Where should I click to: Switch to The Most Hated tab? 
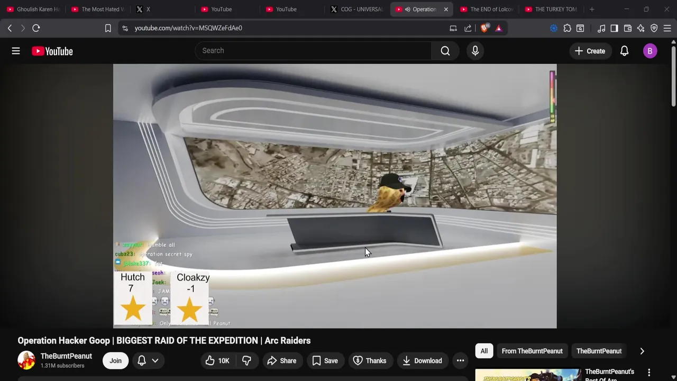[x=98, y=9]
